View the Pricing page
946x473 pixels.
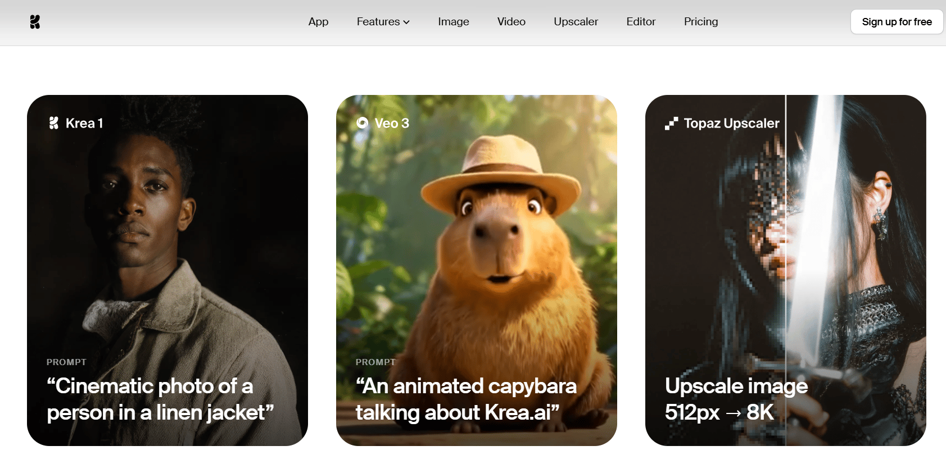701,22
